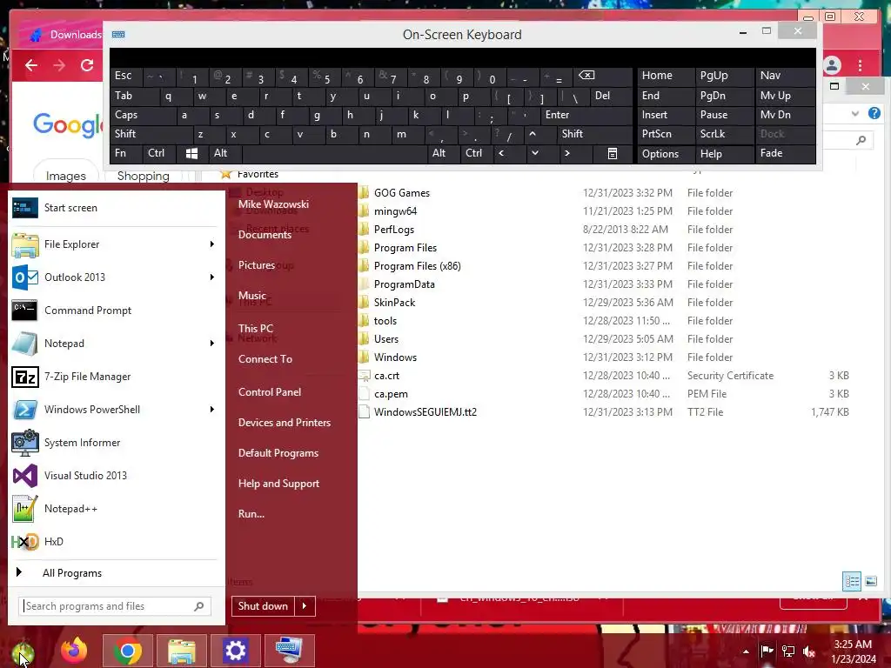Open Devices and Printers

(x=285, y=423)
